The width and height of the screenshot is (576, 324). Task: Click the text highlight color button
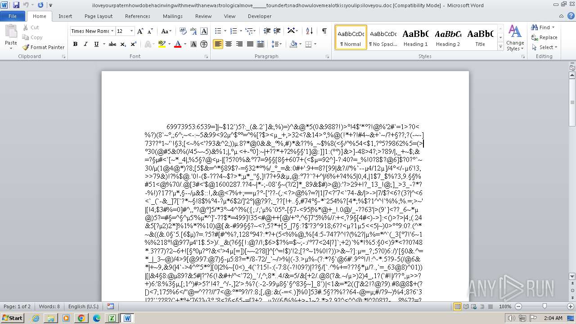[x=162, y=44]
